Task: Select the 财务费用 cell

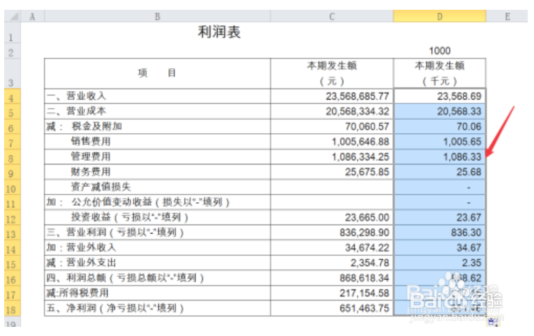Action: (x=157, y=171)
